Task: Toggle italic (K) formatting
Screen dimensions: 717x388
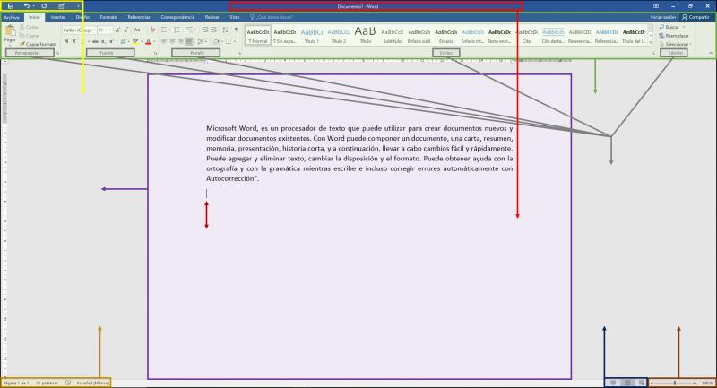Action: pyautogui.click(x=74, y=41)
